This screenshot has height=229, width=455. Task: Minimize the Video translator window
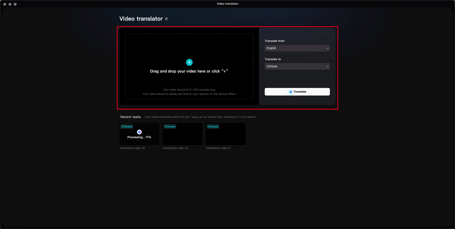[10, 4]
